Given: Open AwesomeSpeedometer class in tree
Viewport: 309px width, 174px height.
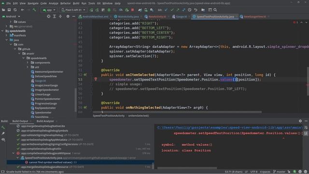Looking at the screenshot, I should (x=49, y=72).
